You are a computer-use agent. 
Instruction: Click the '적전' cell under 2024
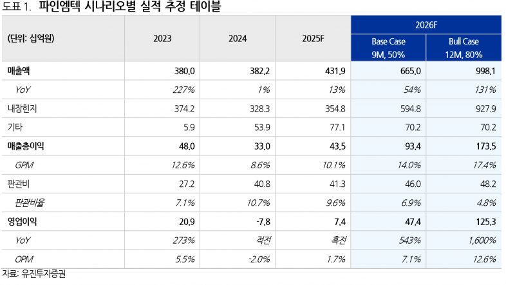(x=263, y=241)
